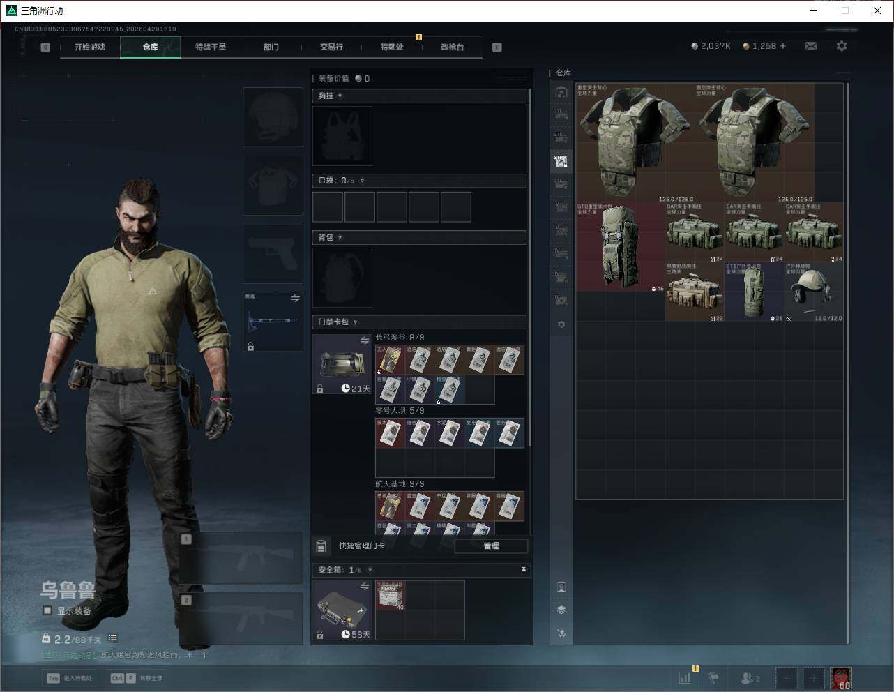Image resolution: width=894 pixels, height=692 pixels.
Task: Switch to the 特勤处 tab
Action: click(x=392, y=47)
